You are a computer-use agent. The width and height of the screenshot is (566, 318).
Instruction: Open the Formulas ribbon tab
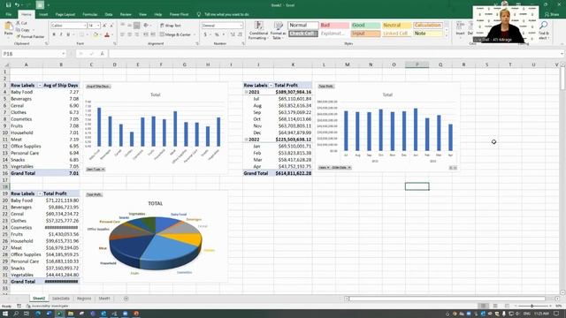pos(90,14)
